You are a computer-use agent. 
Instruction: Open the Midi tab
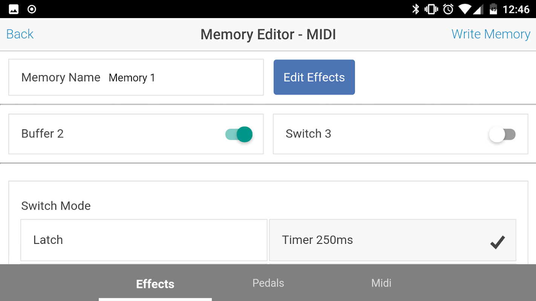(x=381, y=283)
